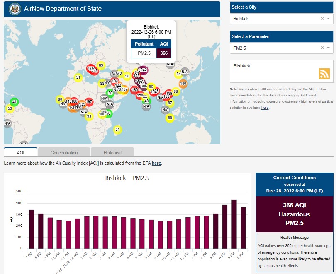Clear the selected Bishkek city value
Screen dimensions: 336x274
[x=322, y=19]
